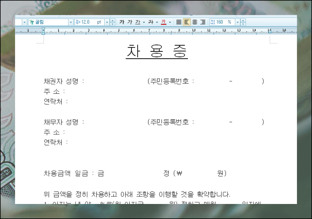Click the left indent marker on ruler
The width and height of the screenshot is (312, 219).
point(43,31)
